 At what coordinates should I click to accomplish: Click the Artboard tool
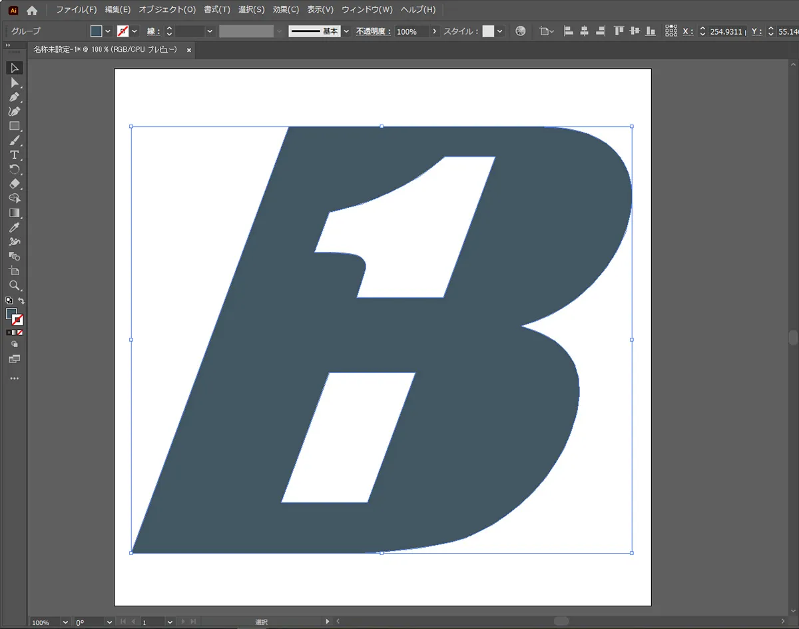tap(14, 271)
